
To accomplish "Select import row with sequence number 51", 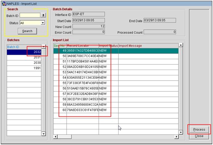I will [116, 62].
